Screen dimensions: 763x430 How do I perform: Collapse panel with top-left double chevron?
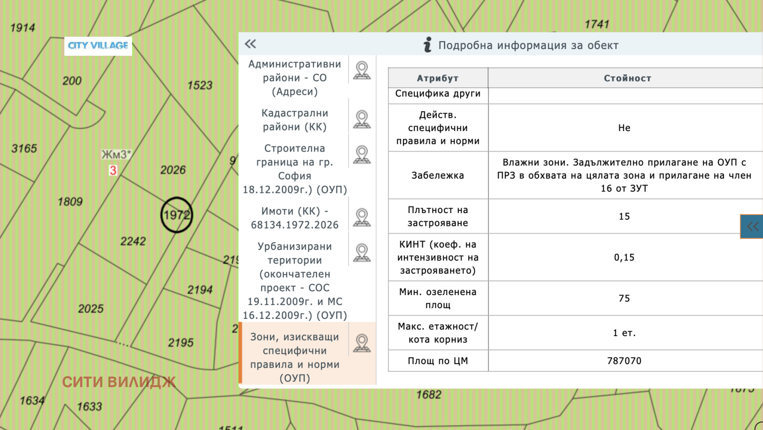pyautogui.click(x=250, y=44)
